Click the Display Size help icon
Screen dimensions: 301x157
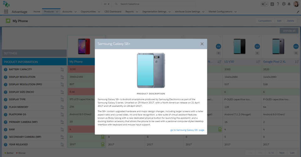coord(6,92)
